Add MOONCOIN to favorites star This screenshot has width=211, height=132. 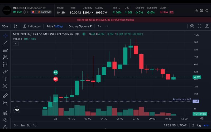pos(196,10)
